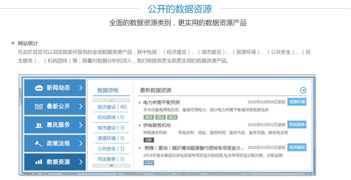Download the CSV file badge
This screenshot has width=351, height=180.
click(149, 163)
